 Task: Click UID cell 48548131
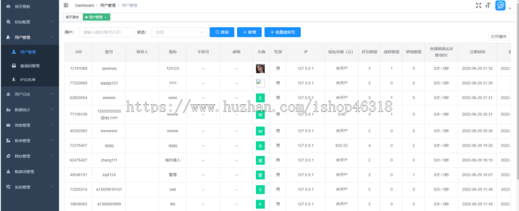tap(78, 175)
